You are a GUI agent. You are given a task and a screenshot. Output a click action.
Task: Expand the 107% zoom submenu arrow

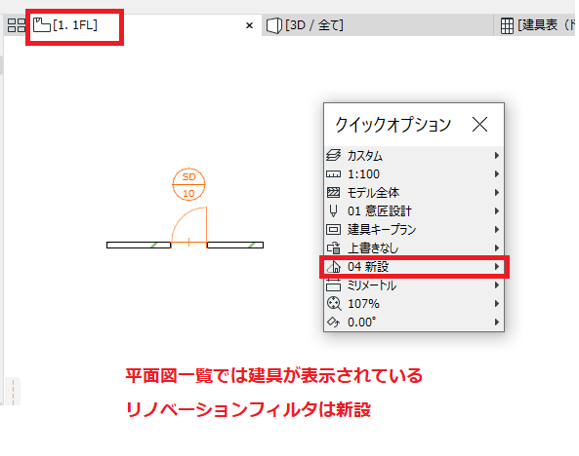point(497,304)
